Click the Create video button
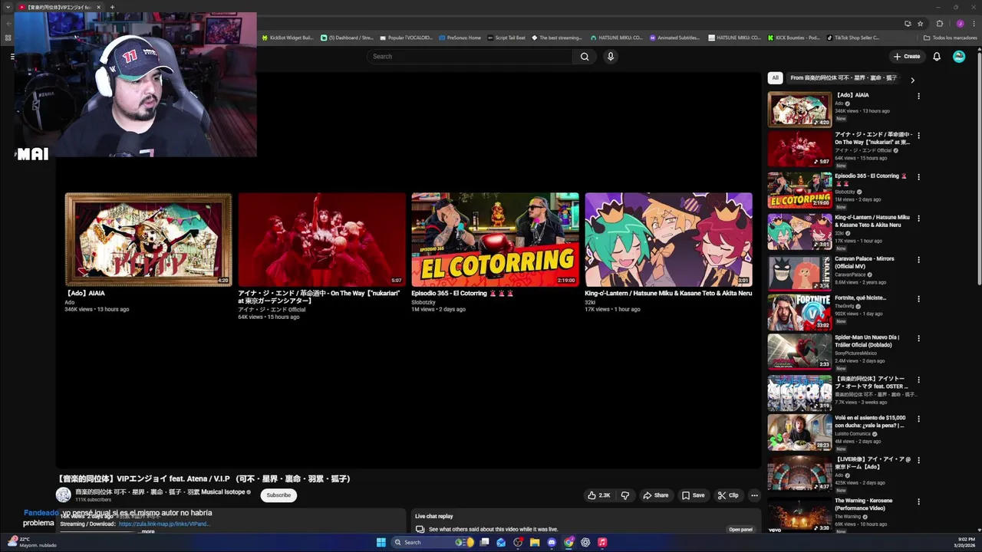Image resolution: width=982 pixels, height=552 pixels. click(x=907, y=56)
